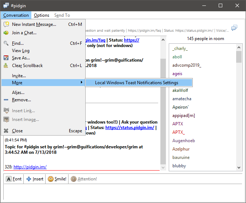Open the https://status.pidgin.im/ link
The image size is (246, 203).
pyautogui.click(x=130, y=128)
